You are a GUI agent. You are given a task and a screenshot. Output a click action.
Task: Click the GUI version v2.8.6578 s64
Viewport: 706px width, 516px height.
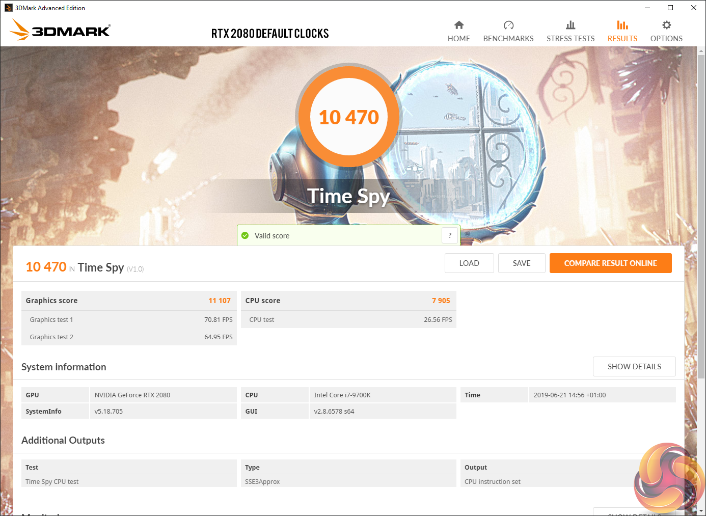tap(334, 411)
